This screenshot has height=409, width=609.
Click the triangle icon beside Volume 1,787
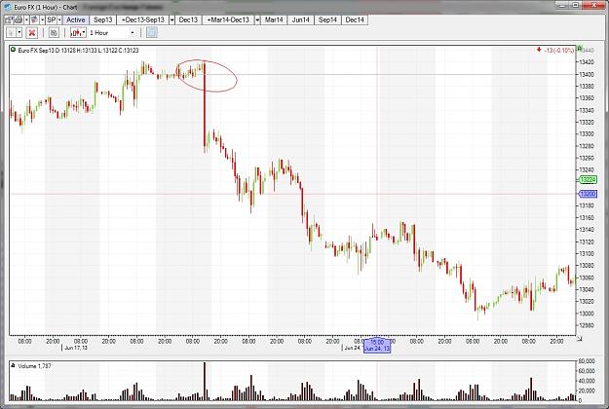tap(14, 365)
